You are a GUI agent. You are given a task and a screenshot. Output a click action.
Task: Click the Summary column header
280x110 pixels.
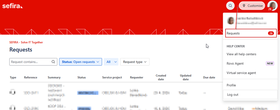[54, 77]
